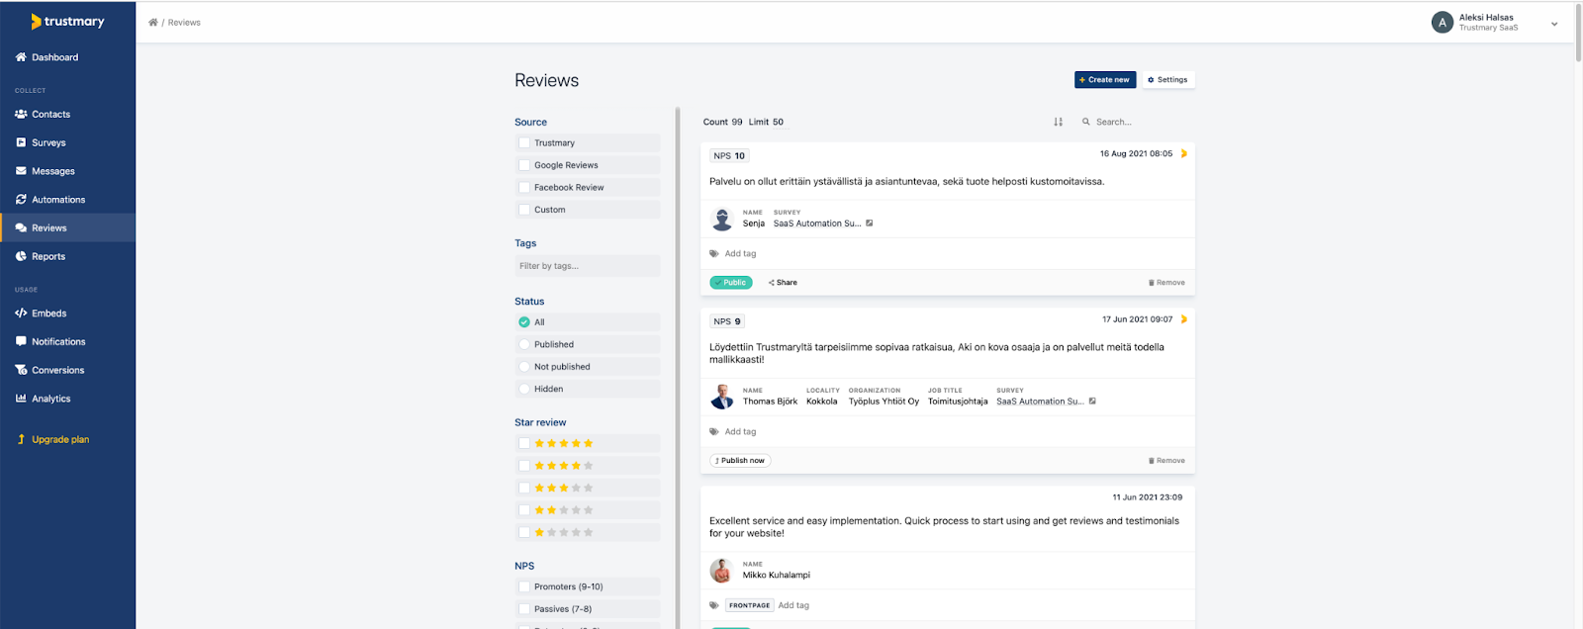Click Add tag on Mikko Kuhalampi review
Viewport: 1583px width, 629px height.
(793, 605)
